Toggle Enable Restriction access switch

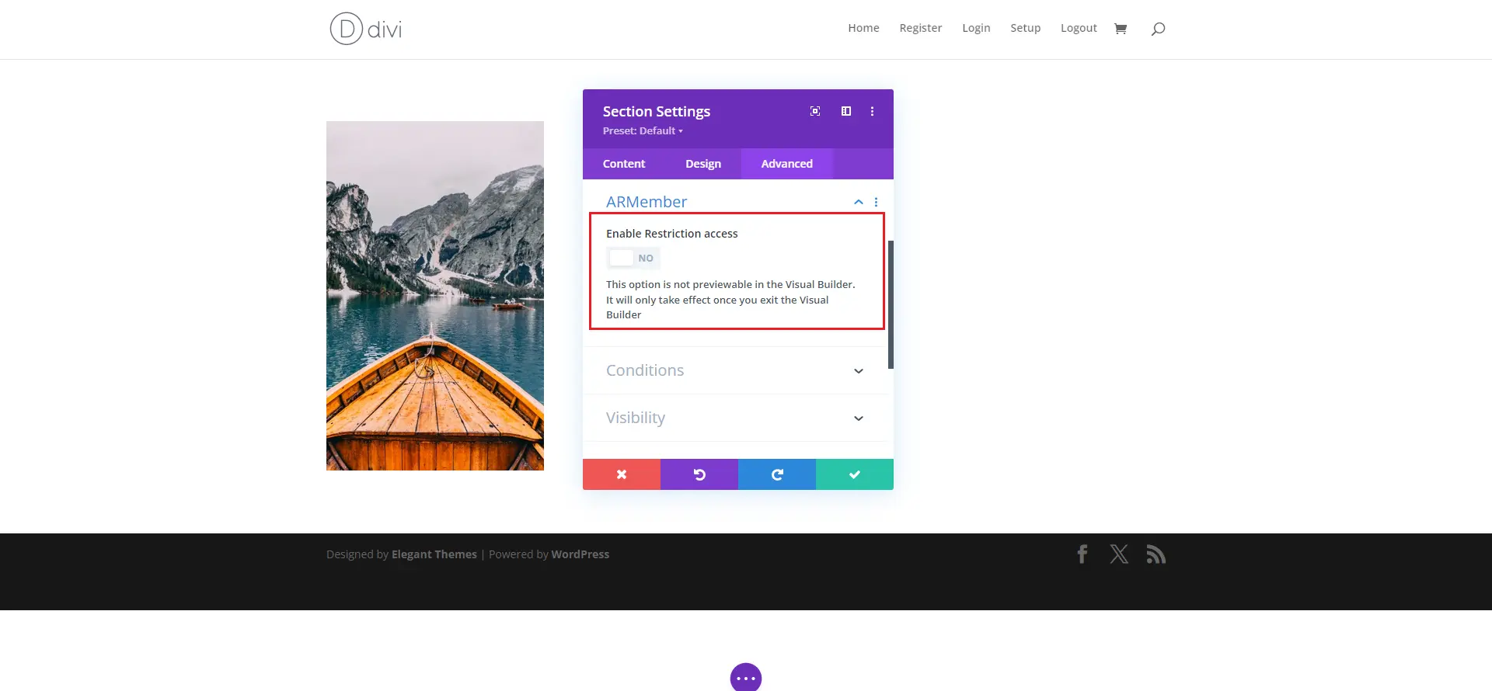pos(633,258)
